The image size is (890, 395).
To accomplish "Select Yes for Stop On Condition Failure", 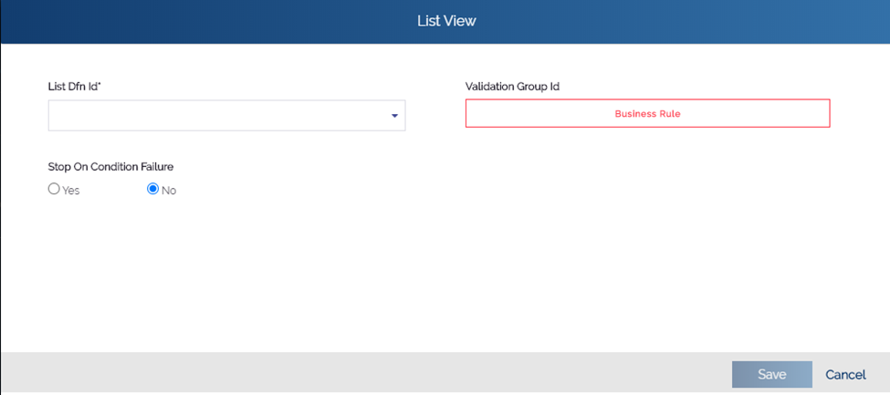I will [54, 189].
